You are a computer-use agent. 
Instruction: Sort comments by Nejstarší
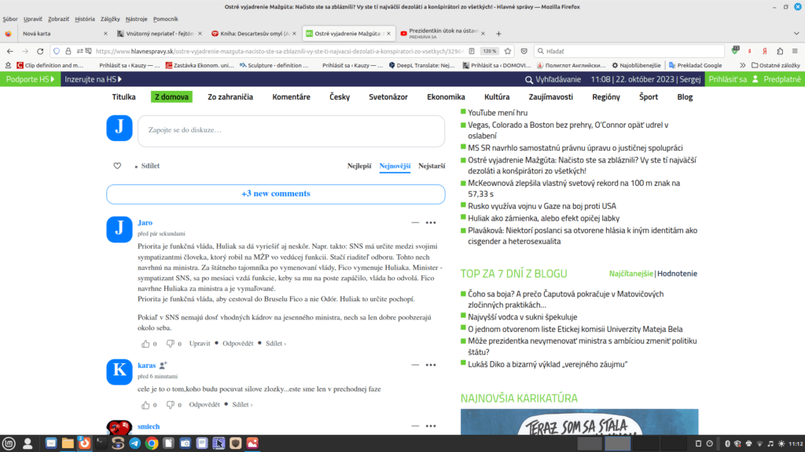pyautogui.click(x=432, y=166)
